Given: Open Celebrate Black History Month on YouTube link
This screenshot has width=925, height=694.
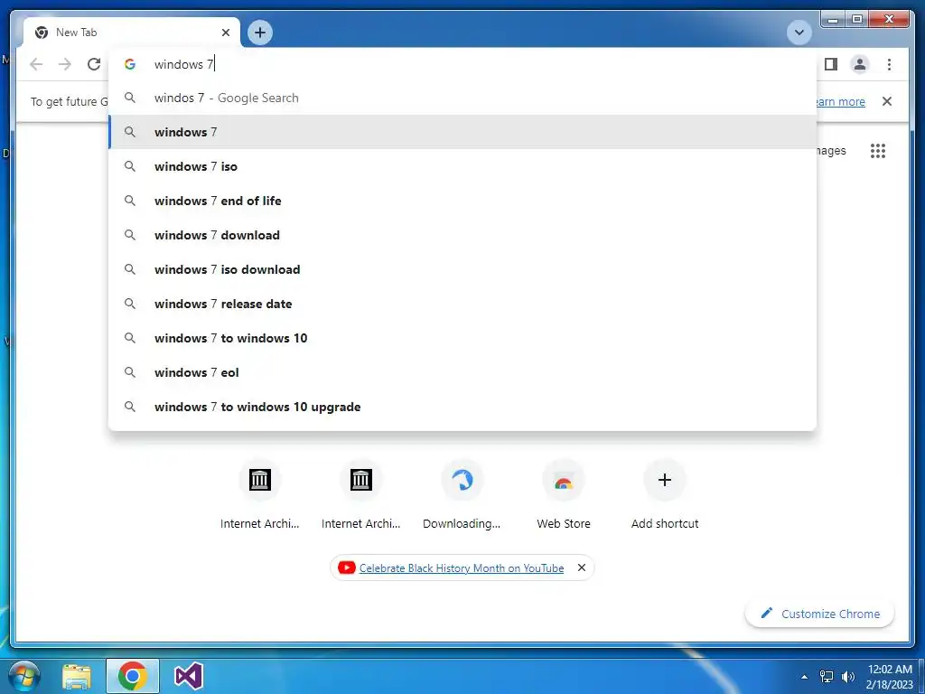Looking at the screenshot, I should (x=462, y=567).
